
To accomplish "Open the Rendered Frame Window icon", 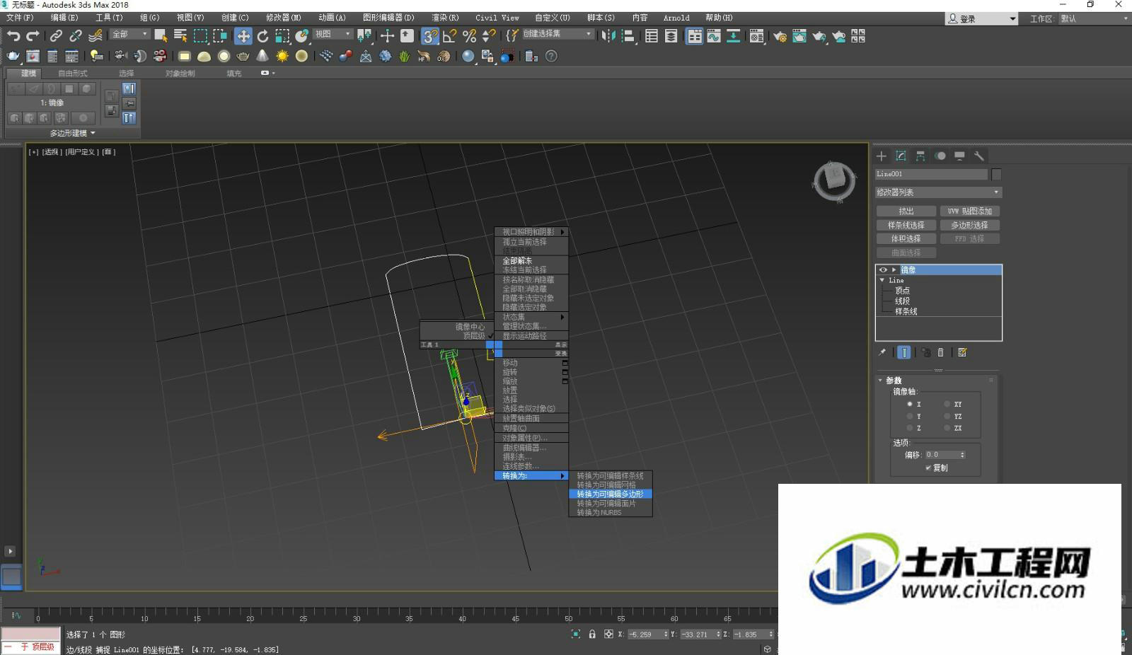I will click(x=799, y=35).
